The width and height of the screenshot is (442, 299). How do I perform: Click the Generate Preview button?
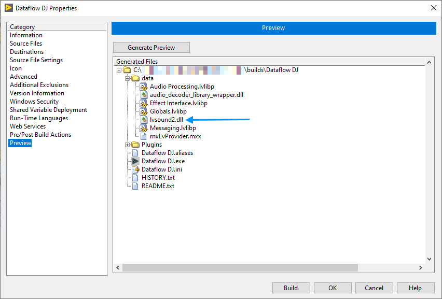click(x=151, y=48)
